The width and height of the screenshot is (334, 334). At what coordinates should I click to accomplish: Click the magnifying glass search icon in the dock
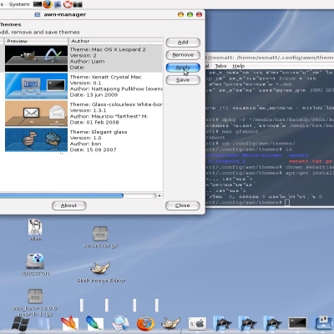tap(120, 324)
